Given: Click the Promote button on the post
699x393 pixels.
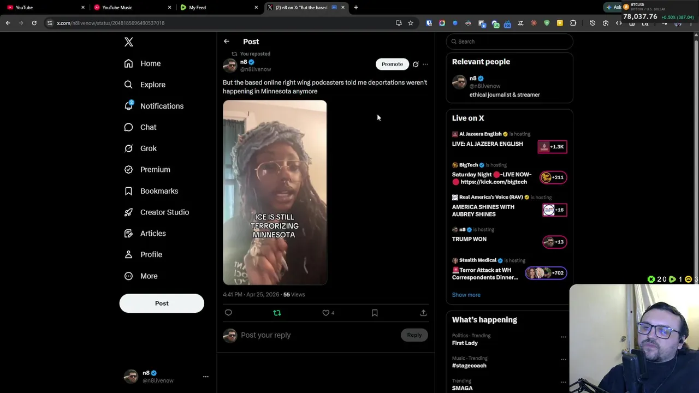Looking at the screenshot, I should (x=392, y=64).
